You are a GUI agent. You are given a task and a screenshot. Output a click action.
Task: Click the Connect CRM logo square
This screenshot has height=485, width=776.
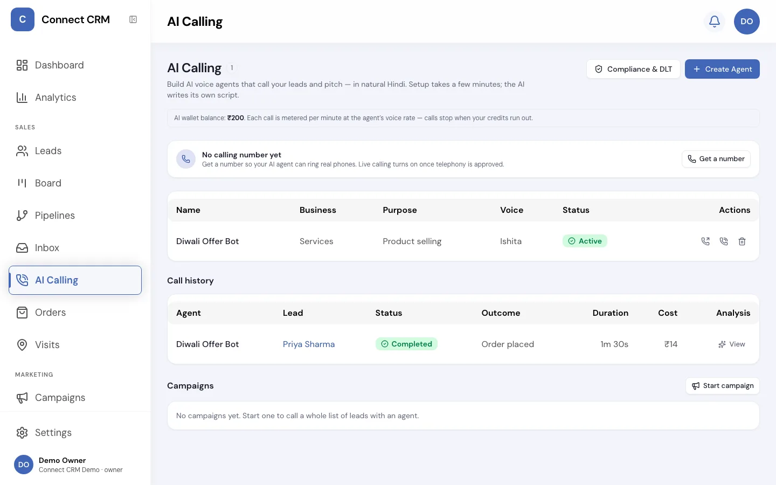[x=23, y=19]
